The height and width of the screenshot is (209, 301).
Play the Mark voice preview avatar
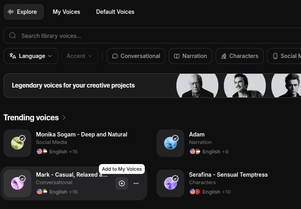17,183
